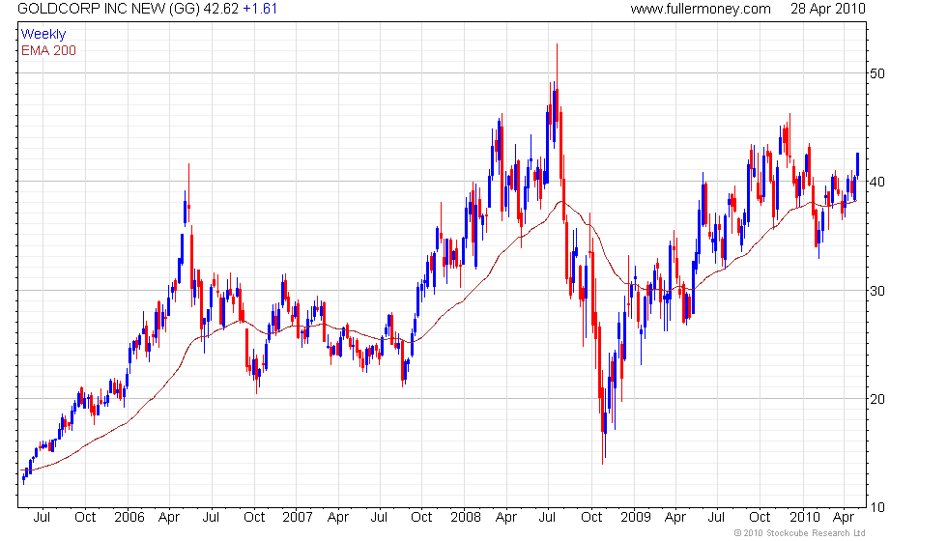This screenshot has height=541, width=947.
Task: Click the Weekly legend label
Action: click(x=43, y=35)
